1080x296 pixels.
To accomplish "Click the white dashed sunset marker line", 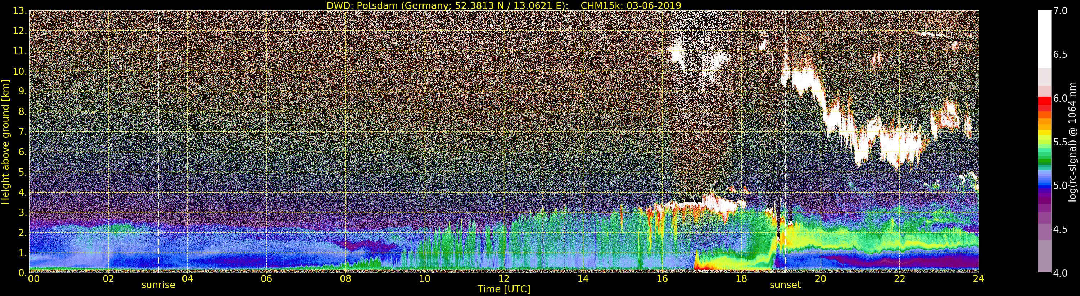I will [785, 142].
